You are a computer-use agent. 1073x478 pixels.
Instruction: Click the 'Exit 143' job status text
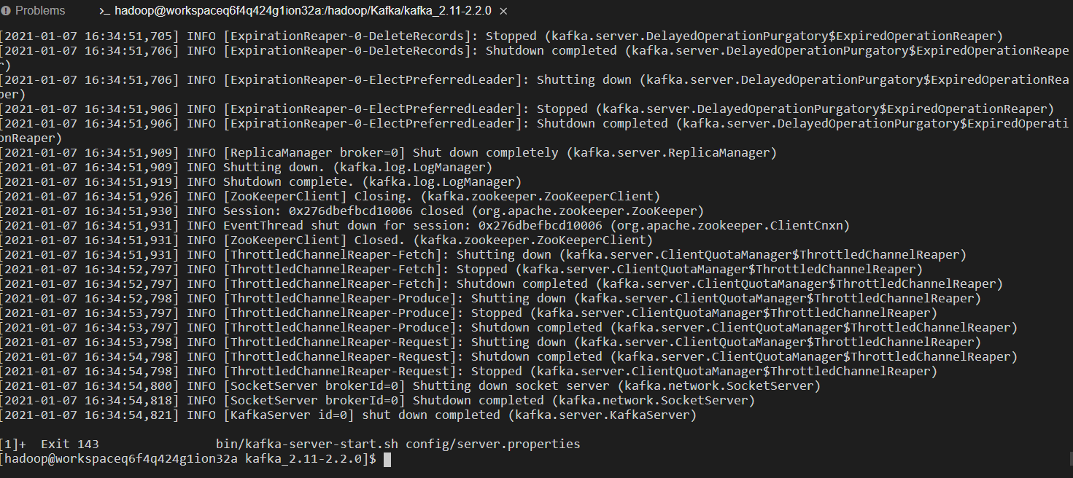69,444
